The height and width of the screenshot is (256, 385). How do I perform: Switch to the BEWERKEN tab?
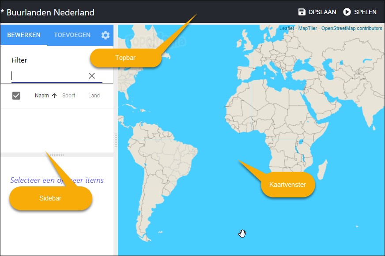tap(24, 35)
